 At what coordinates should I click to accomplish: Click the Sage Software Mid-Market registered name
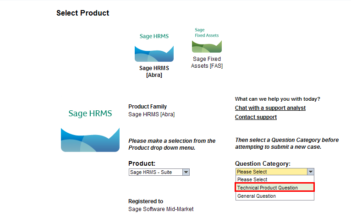pos(161,209)
